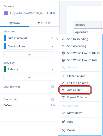Switch to the FILTERS tab
The image size is (103, 136).
point(44,23)
